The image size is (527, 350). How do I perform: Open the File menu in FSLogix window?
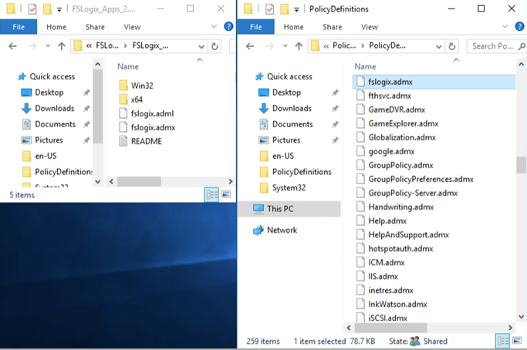coord(19,27)
